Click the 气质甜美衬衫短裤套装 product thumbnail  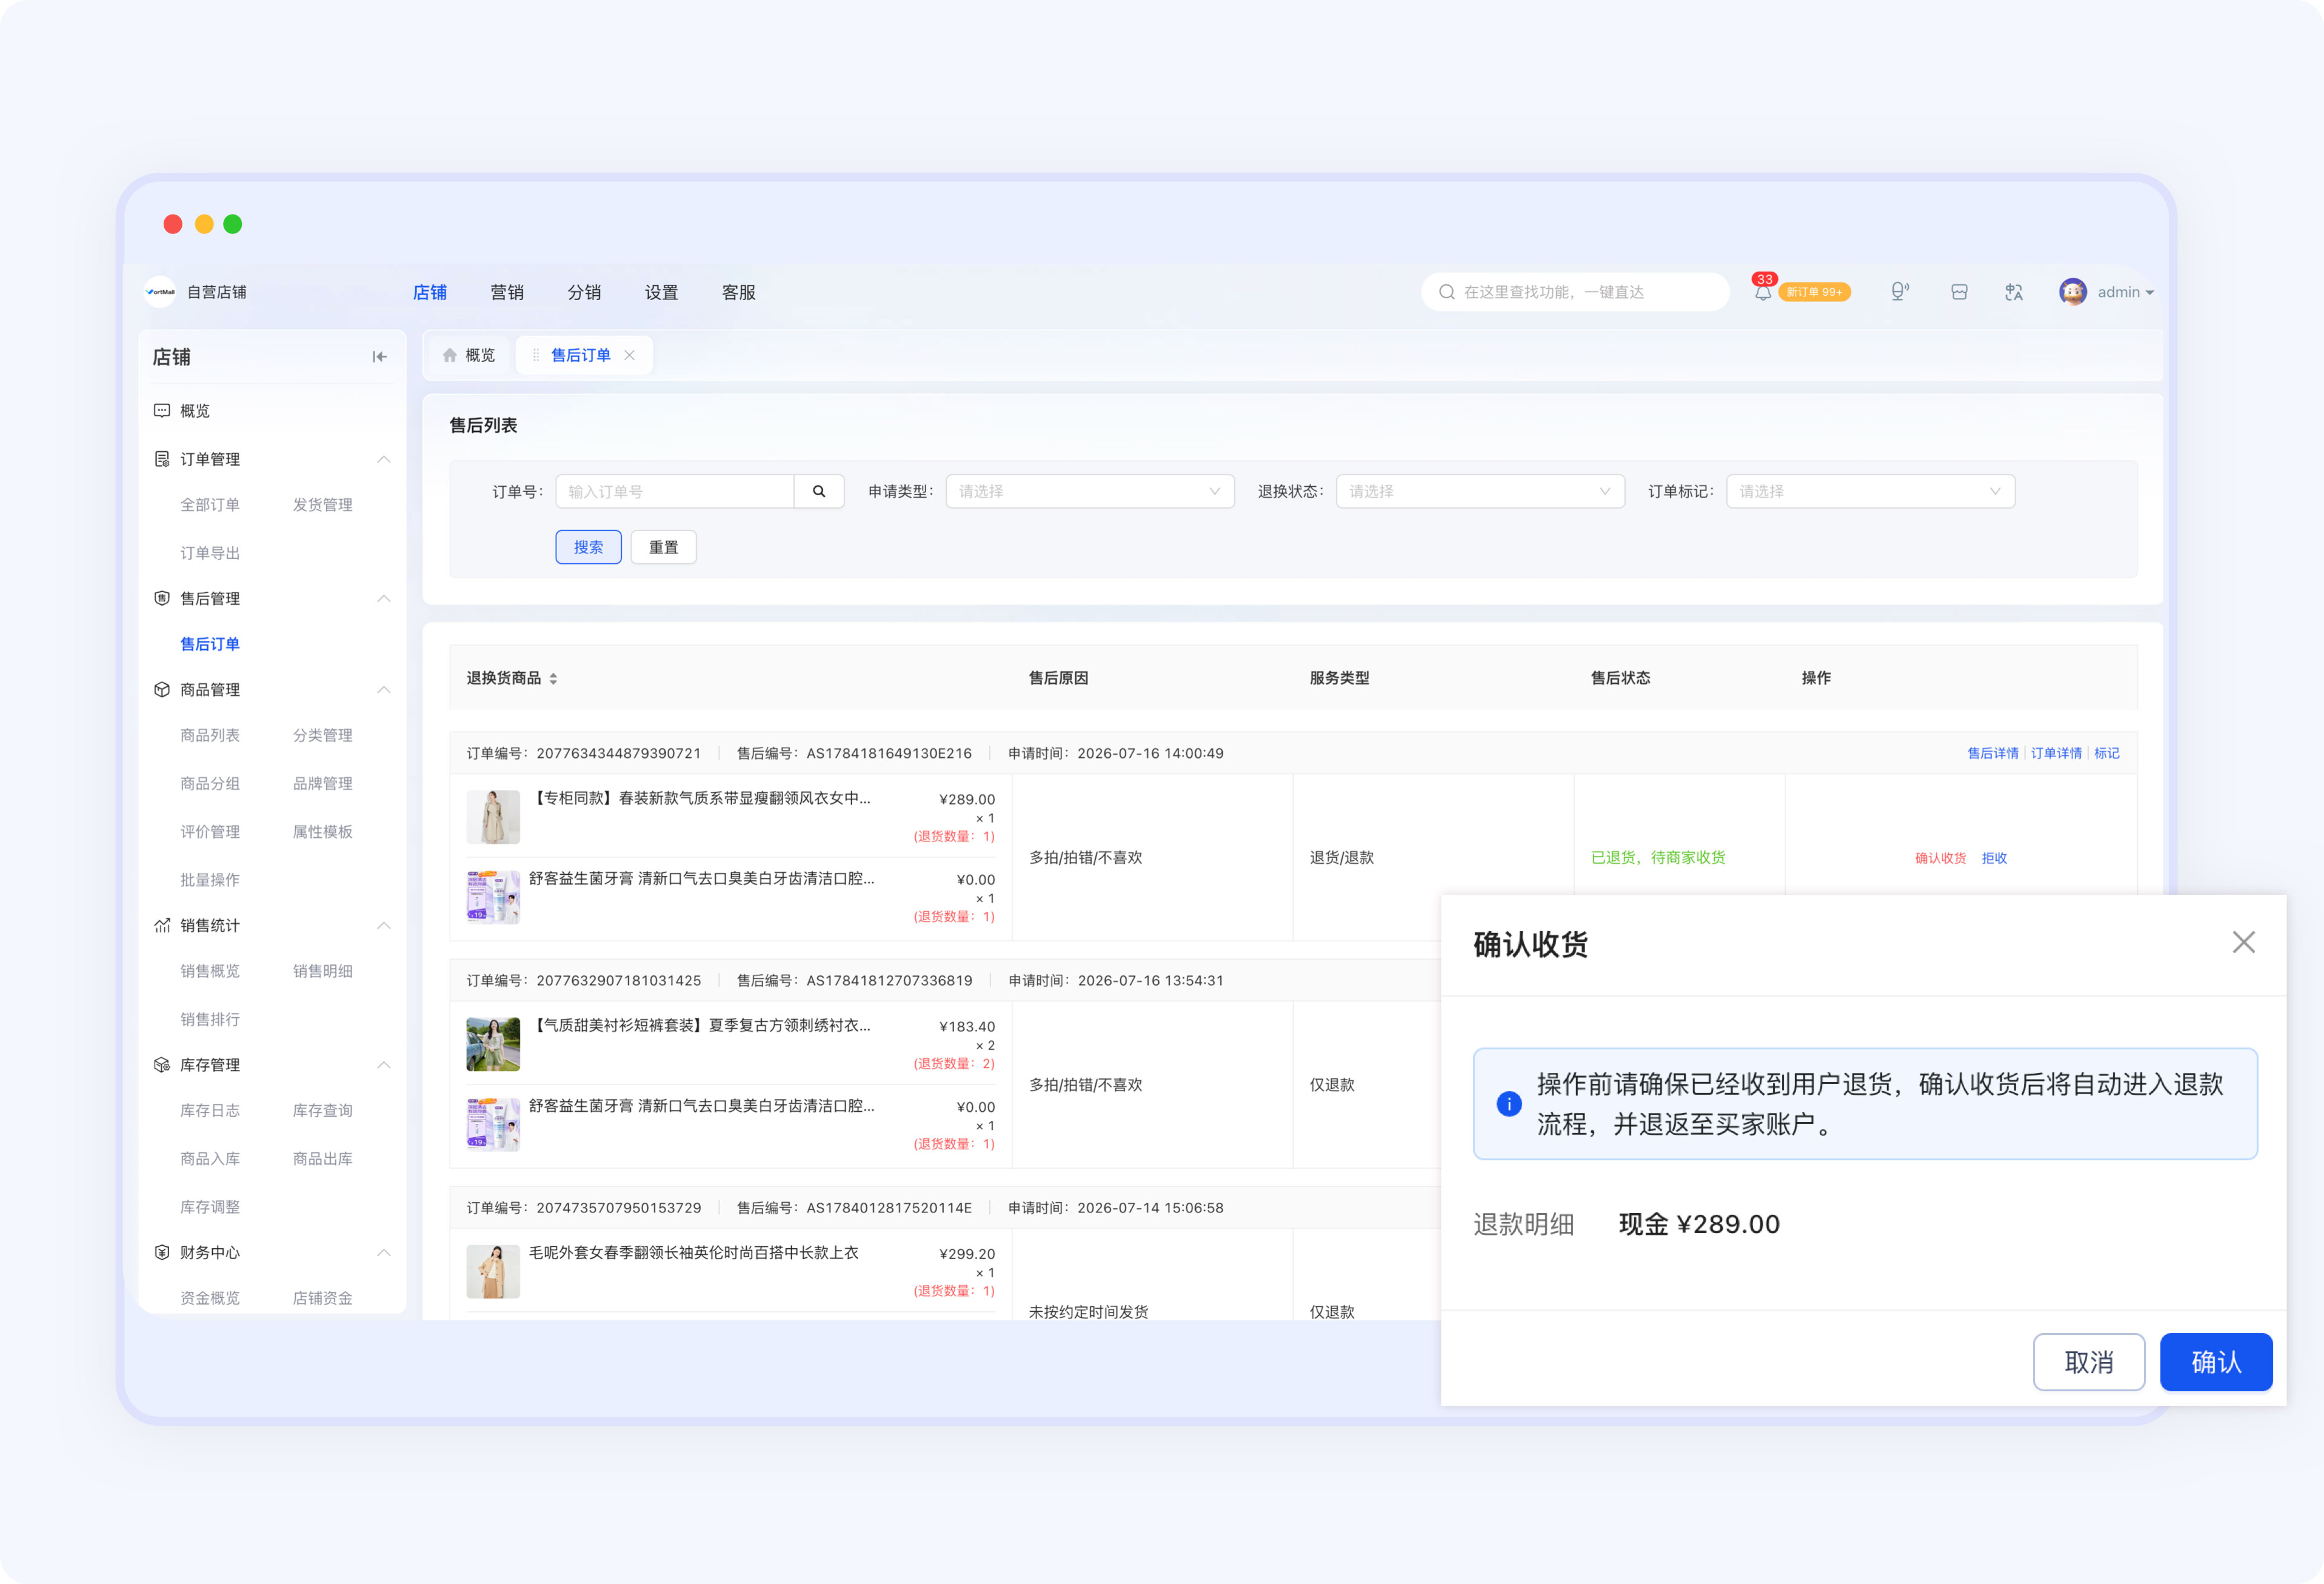coord(493,1044)
